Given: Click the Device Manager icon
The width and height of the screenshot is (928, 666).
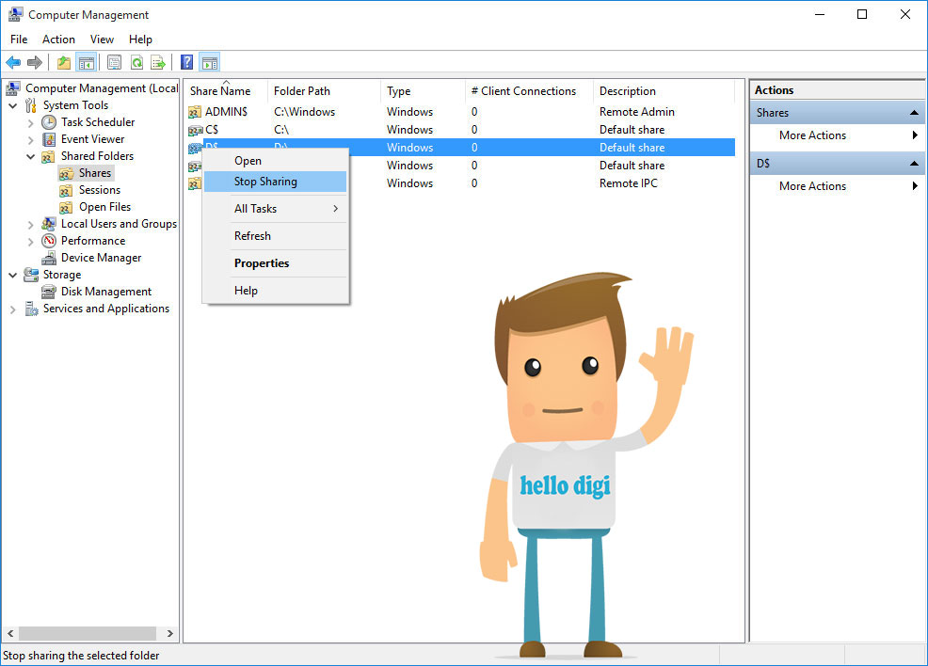Looking at the screenshot, I should (49, 259).
